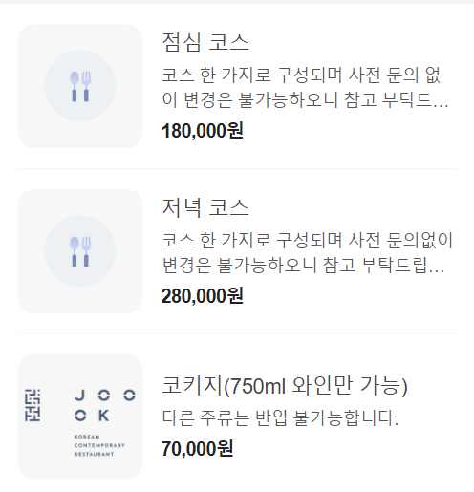Click the last ring O in the logo's top row
474x492 pixels.
[x=129, y=396]
